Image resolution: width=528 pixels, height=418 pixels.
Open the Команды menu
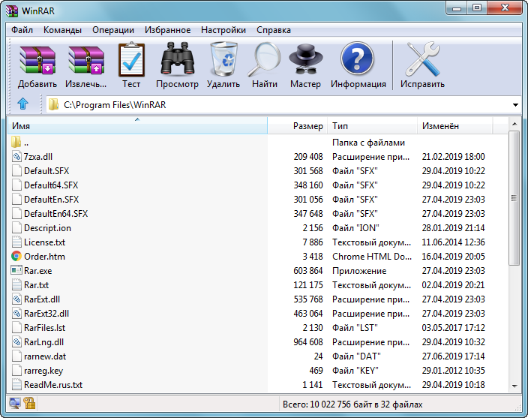(63, 30)
